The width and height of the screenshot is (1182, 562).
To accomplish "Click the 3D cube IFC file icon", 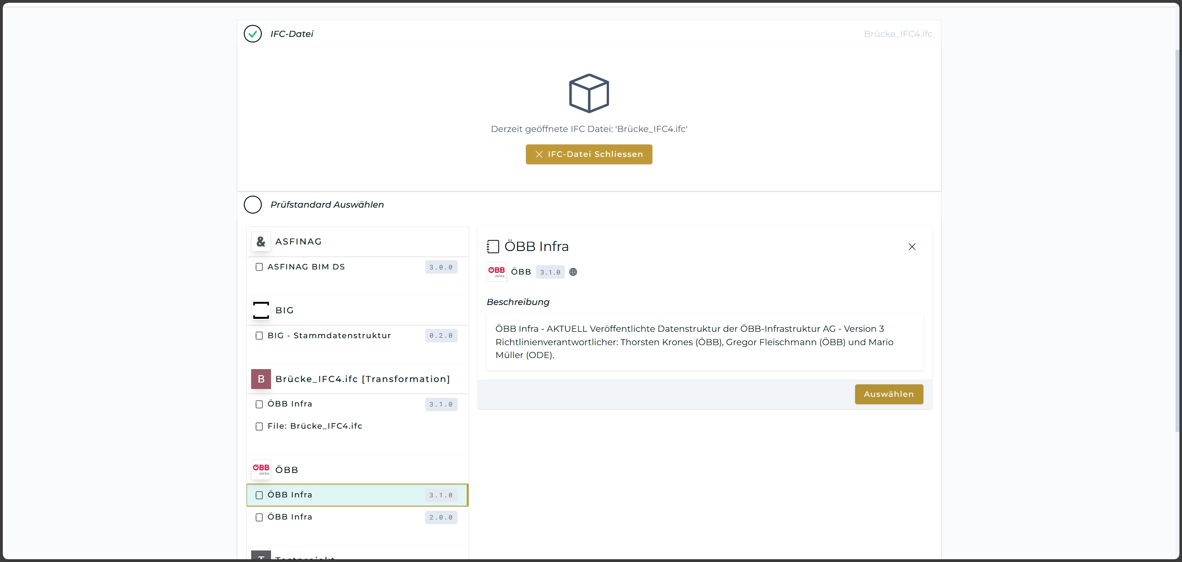I will coord(589,93).
